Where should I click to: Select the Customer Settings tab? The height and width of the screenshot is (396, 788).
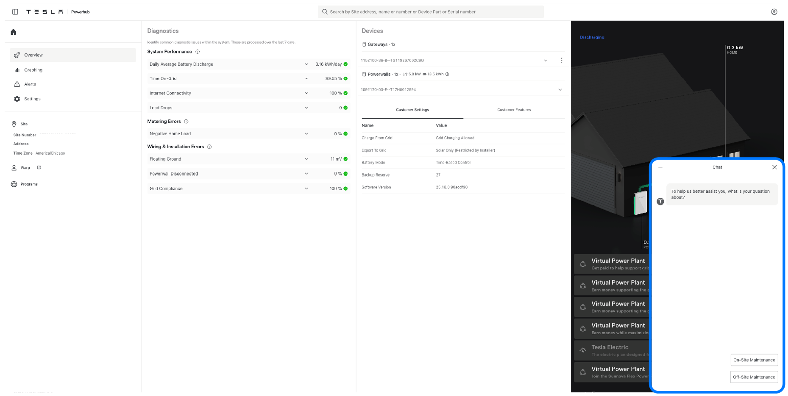click(412, 110)
